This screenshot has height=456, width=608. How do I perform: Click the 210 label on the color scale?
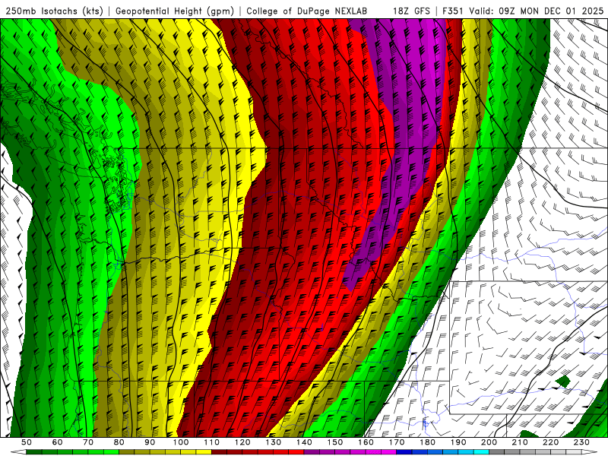pos(521,442)
